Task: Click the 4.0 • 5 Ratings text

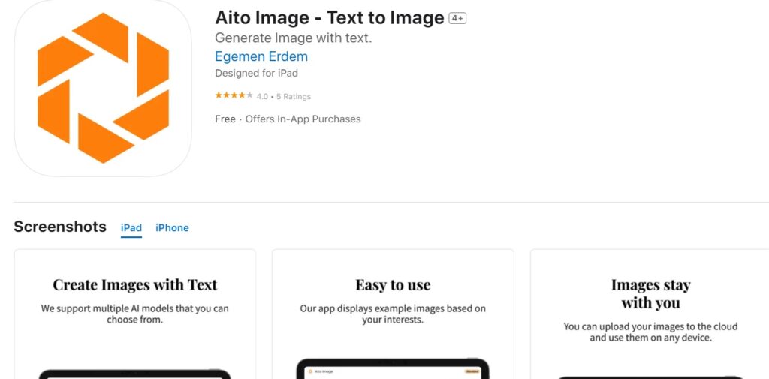Action: (x=283, y=97)
